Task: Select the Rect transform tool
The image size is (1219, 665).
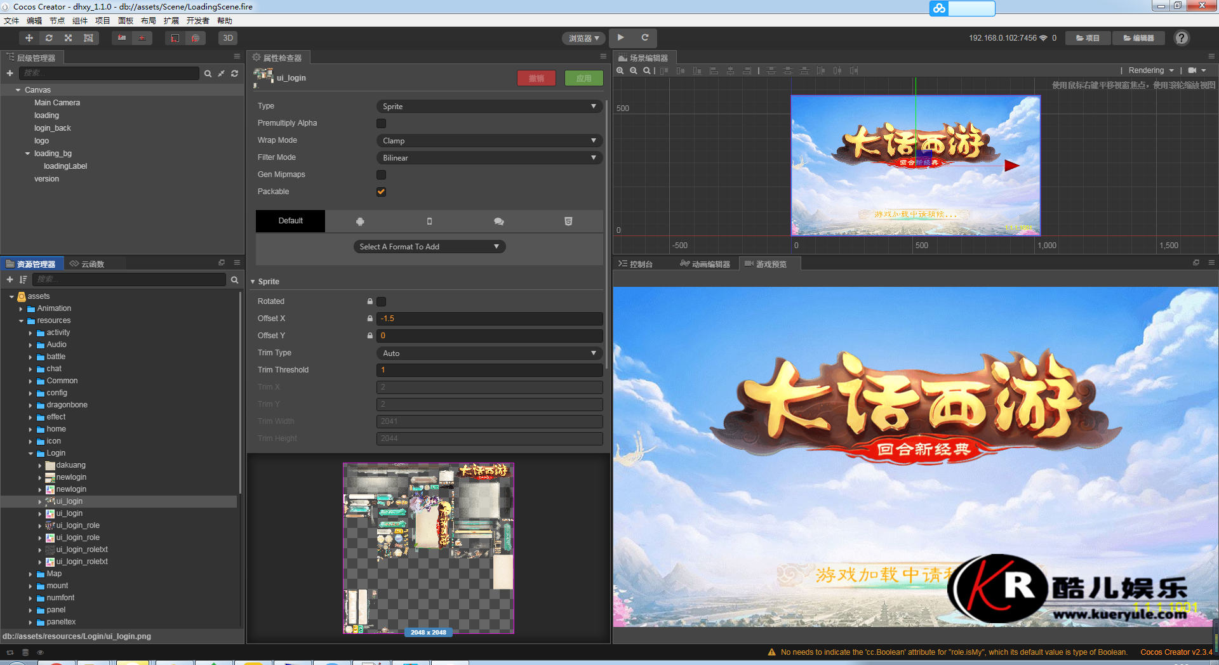Action: (88, 38)
